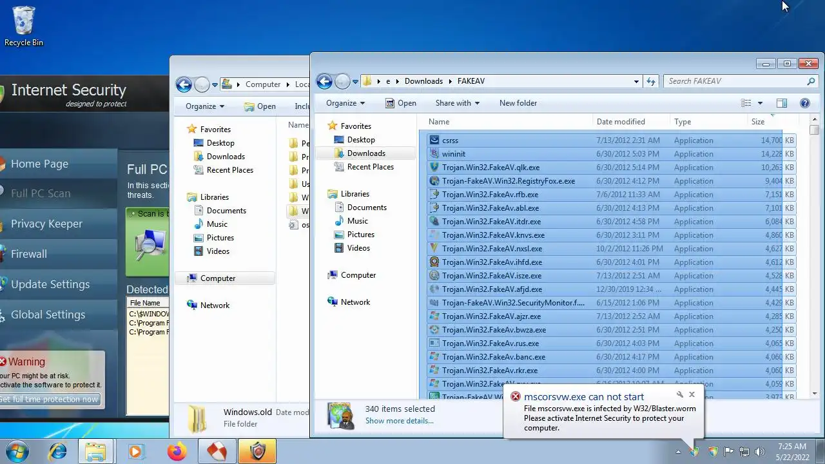Expand the Downloads breadcrumb arrow

(x=450, y=81)
